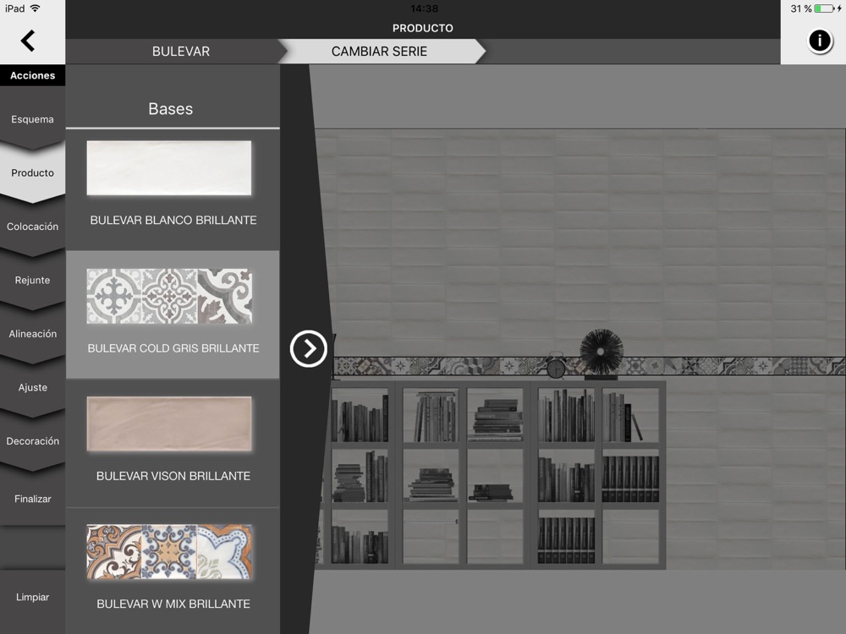Go to Colocación step
The height and width of the screenshot is (634, 846).
32,227
